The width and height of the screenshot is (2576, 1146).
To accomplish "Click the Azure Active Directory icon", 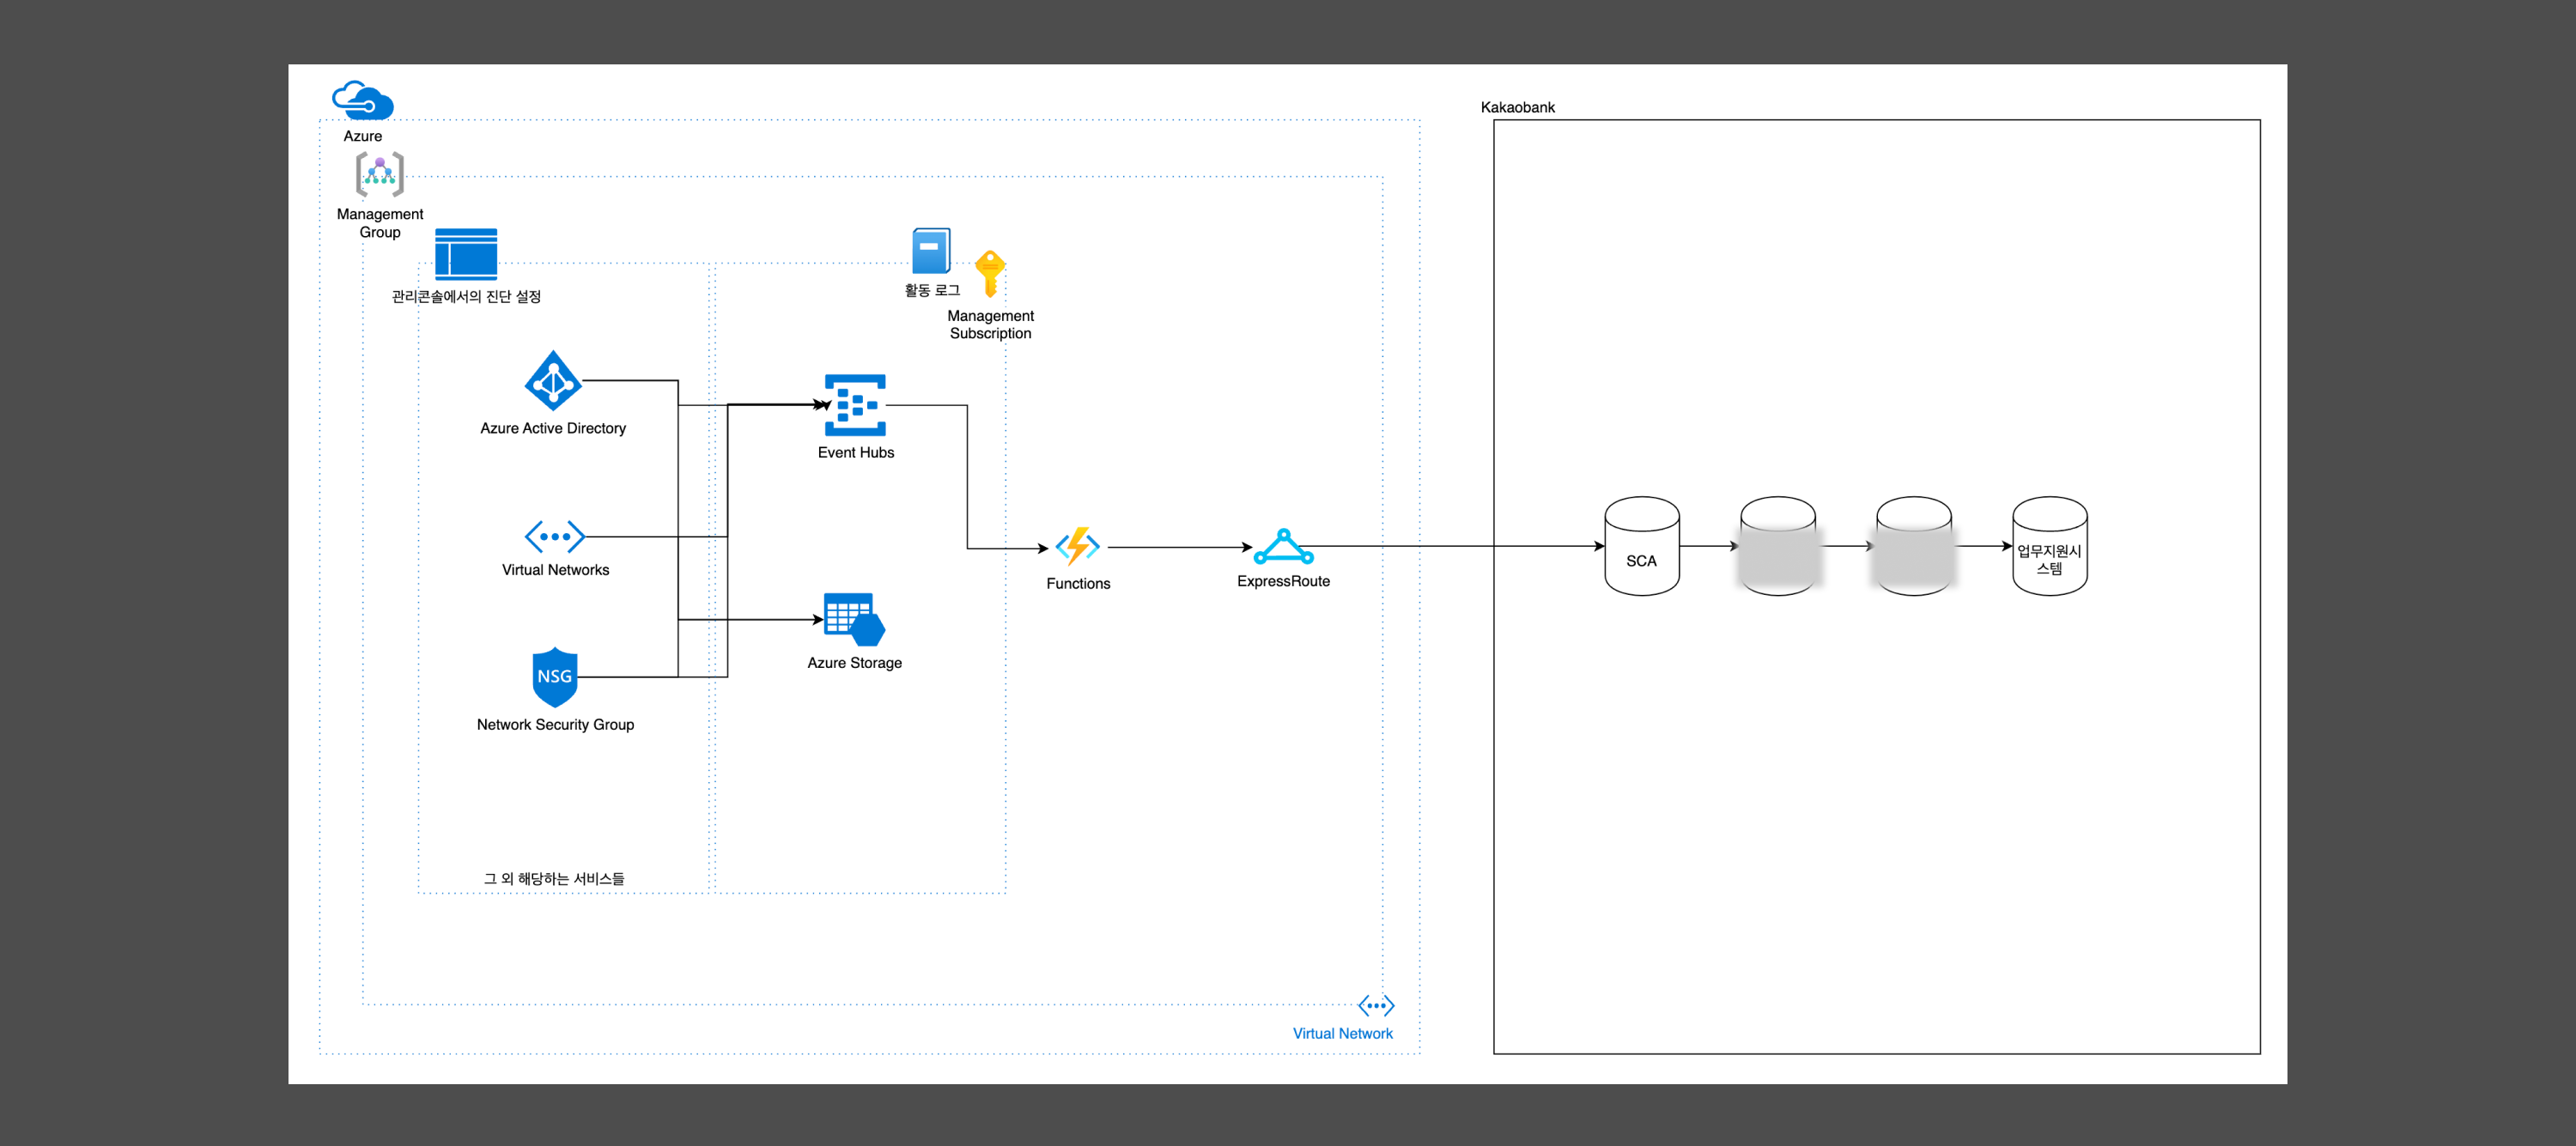I will (553, 381).
